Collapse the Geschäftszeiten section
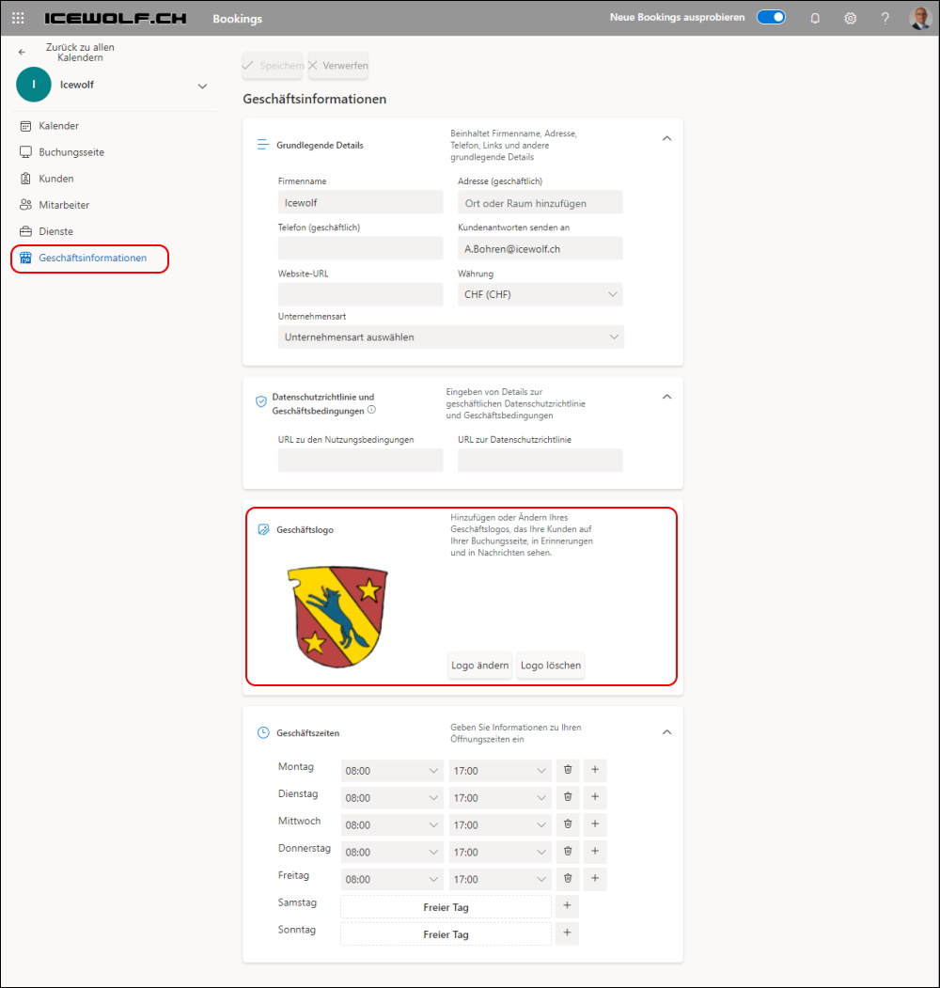The width and height of the screenshot is (940, 988). (x=666, y=732)
